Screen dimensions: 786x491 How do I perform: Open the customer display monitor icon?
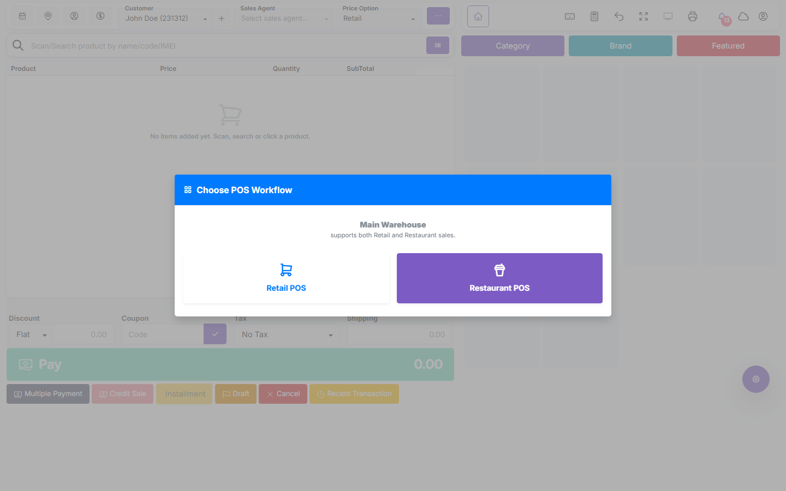coord(668,16)
